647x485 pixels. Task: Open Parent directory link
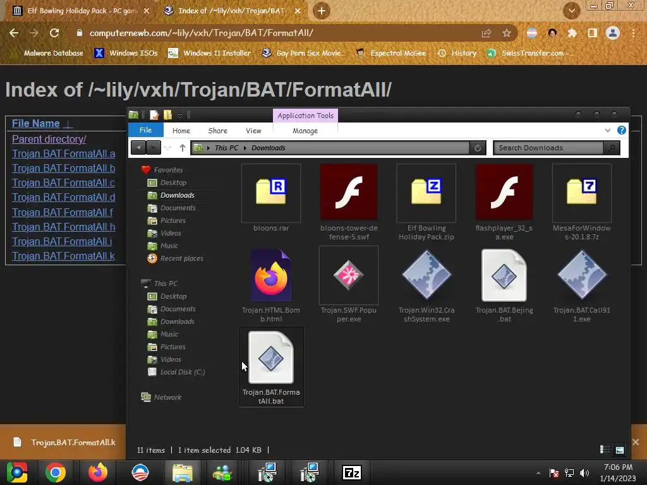point(49,139)
